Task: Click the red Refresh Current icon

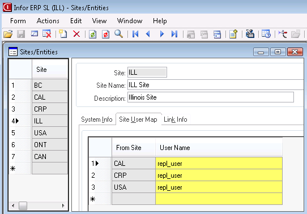Action: [105, 34]
